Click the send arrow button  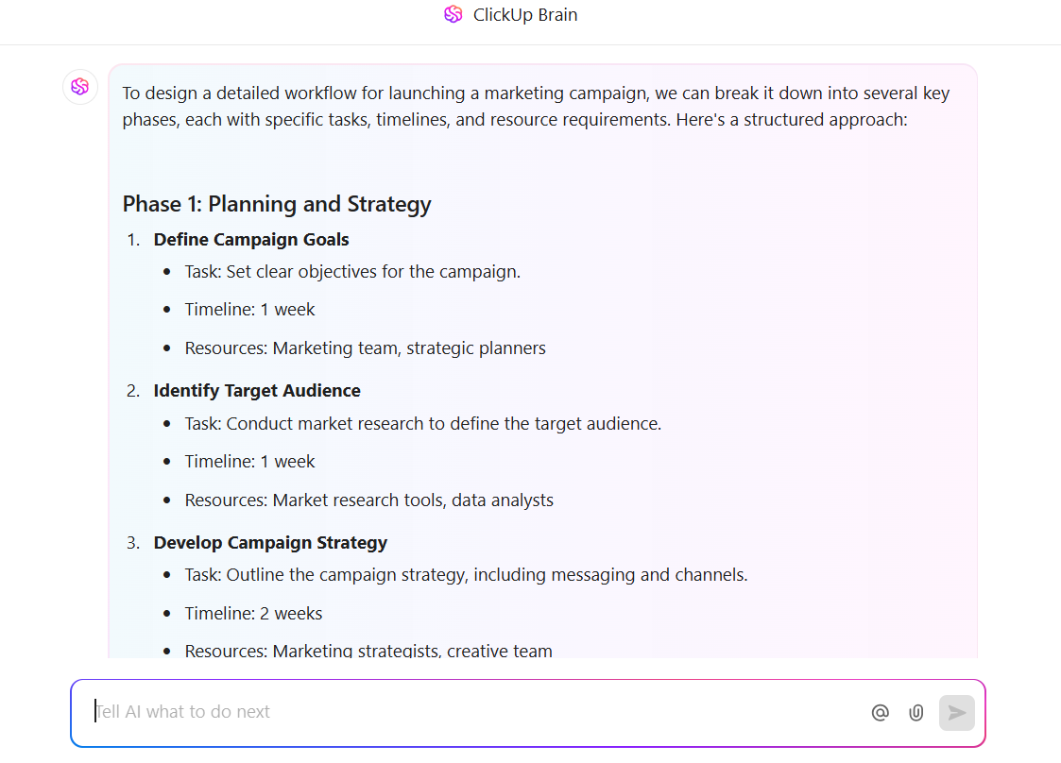tap(956, 712)
